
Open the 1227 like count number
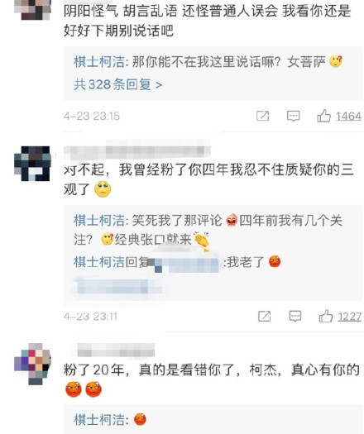350,317
